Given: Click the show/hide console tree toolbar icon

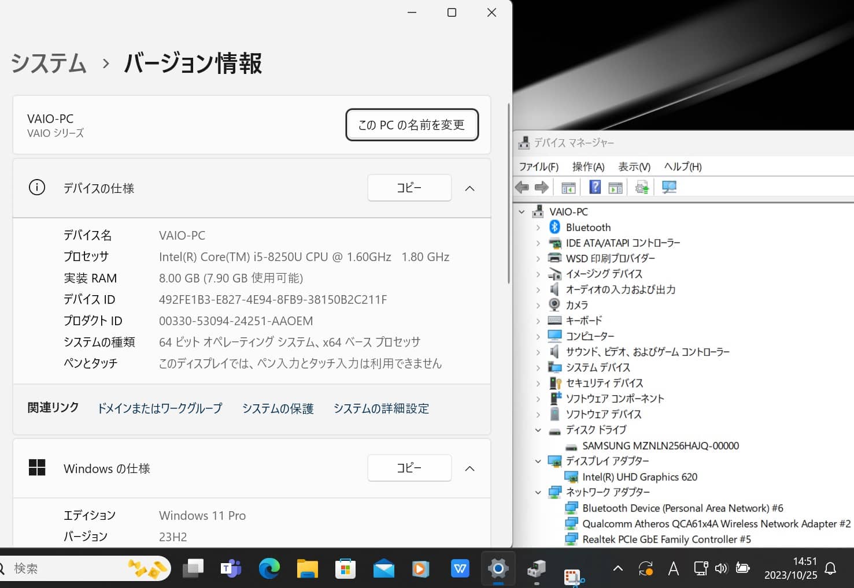Looking at the screenshot, I should coord(568,188).
